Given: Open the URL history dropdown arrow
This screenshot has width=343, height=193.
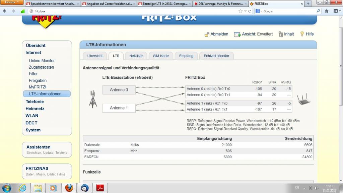Looking at the screenshot, I should click(245, 11).
